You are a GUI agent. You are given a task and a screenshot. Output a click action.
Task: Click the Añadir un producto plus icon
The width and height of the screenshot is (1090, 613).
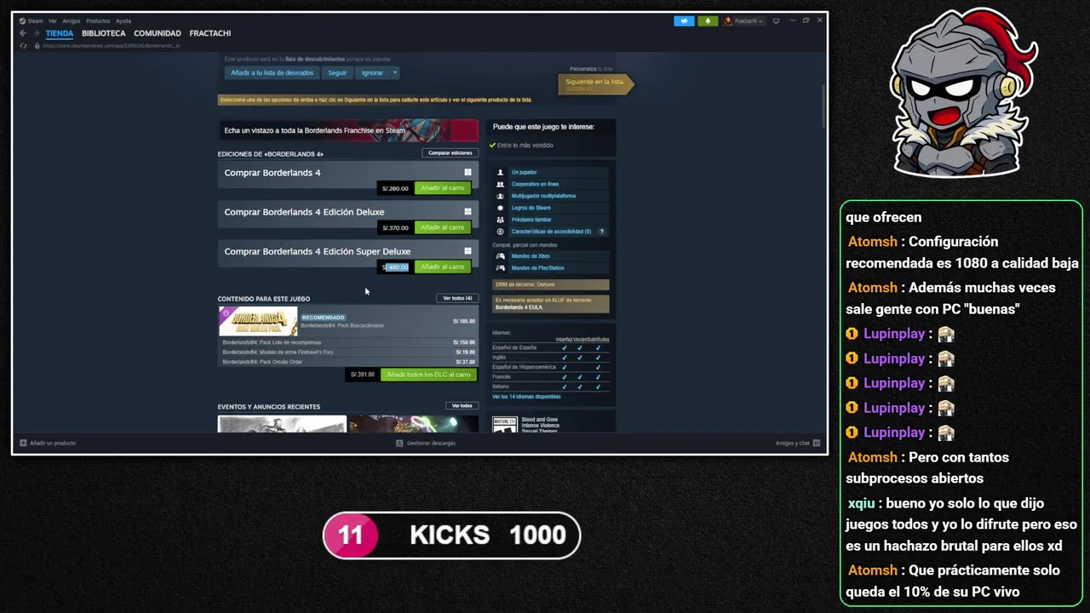tap(24, 444)
